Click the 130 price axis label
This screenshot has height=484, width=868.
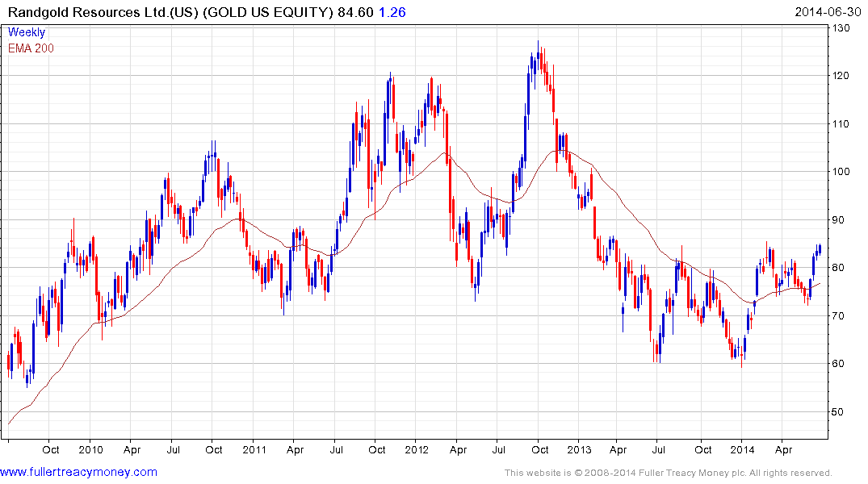click(x=841, y=27)
